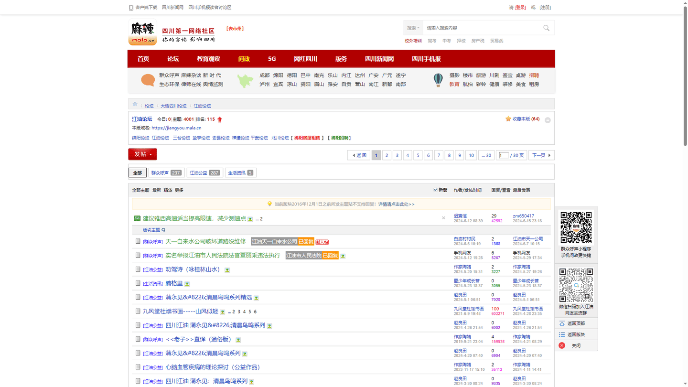This screenshot has height=387, width=688.
Task: Open the 首页 nav item
Action: [x=143, y=59]
